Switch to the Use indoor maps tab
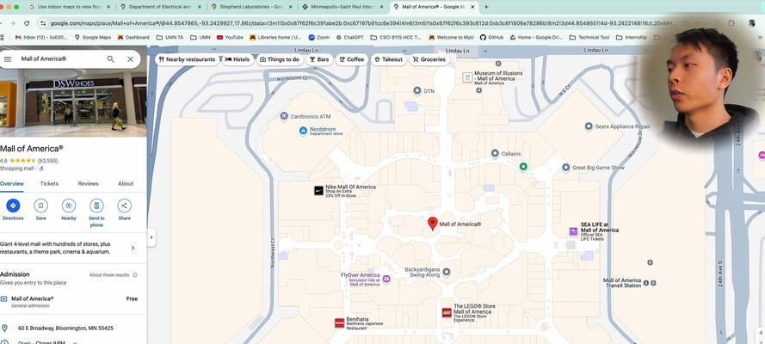 (x=70, y=7)
